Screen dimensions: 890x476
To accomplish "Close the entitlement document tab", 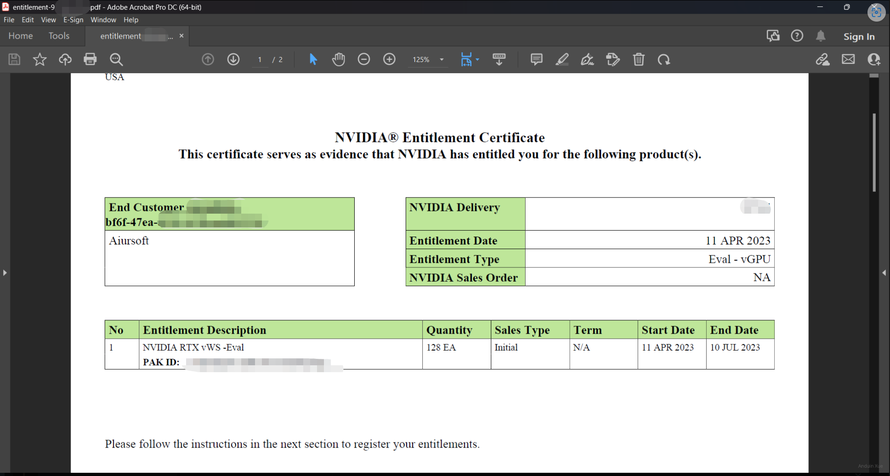I will point(181,36).
